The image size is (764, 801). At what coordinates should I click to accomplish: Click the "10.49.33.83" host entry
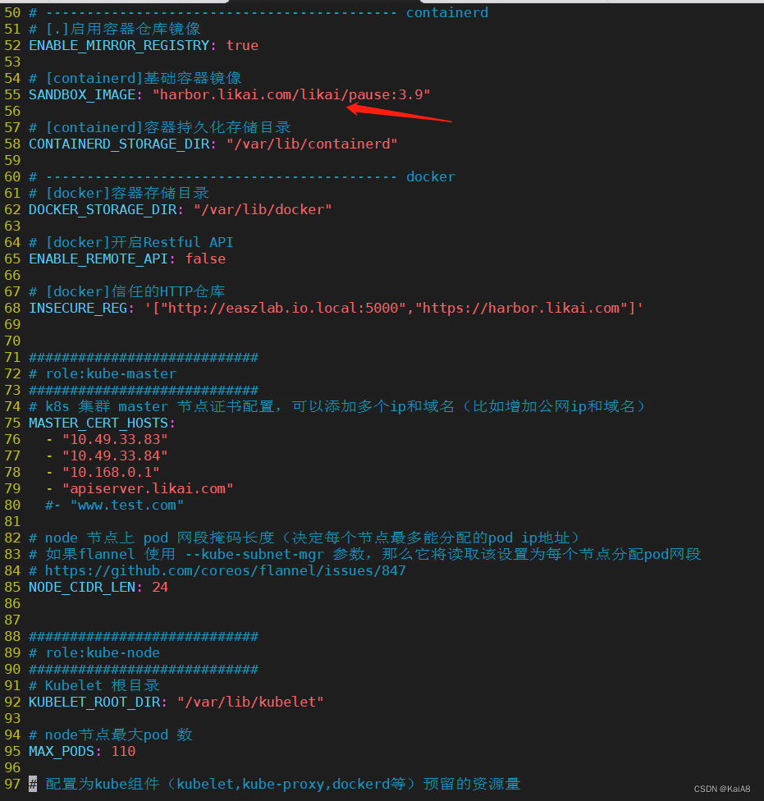115,439
